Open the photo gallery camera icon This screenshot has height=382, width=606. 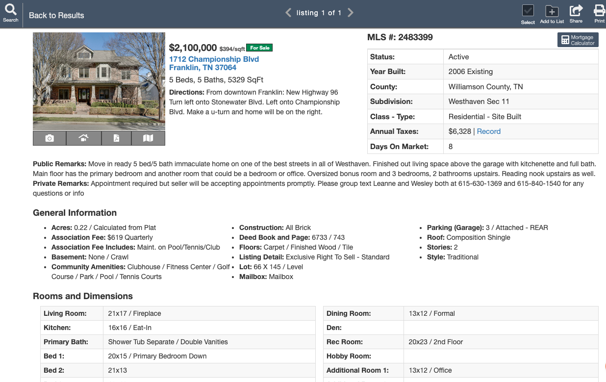click(49, 138)
